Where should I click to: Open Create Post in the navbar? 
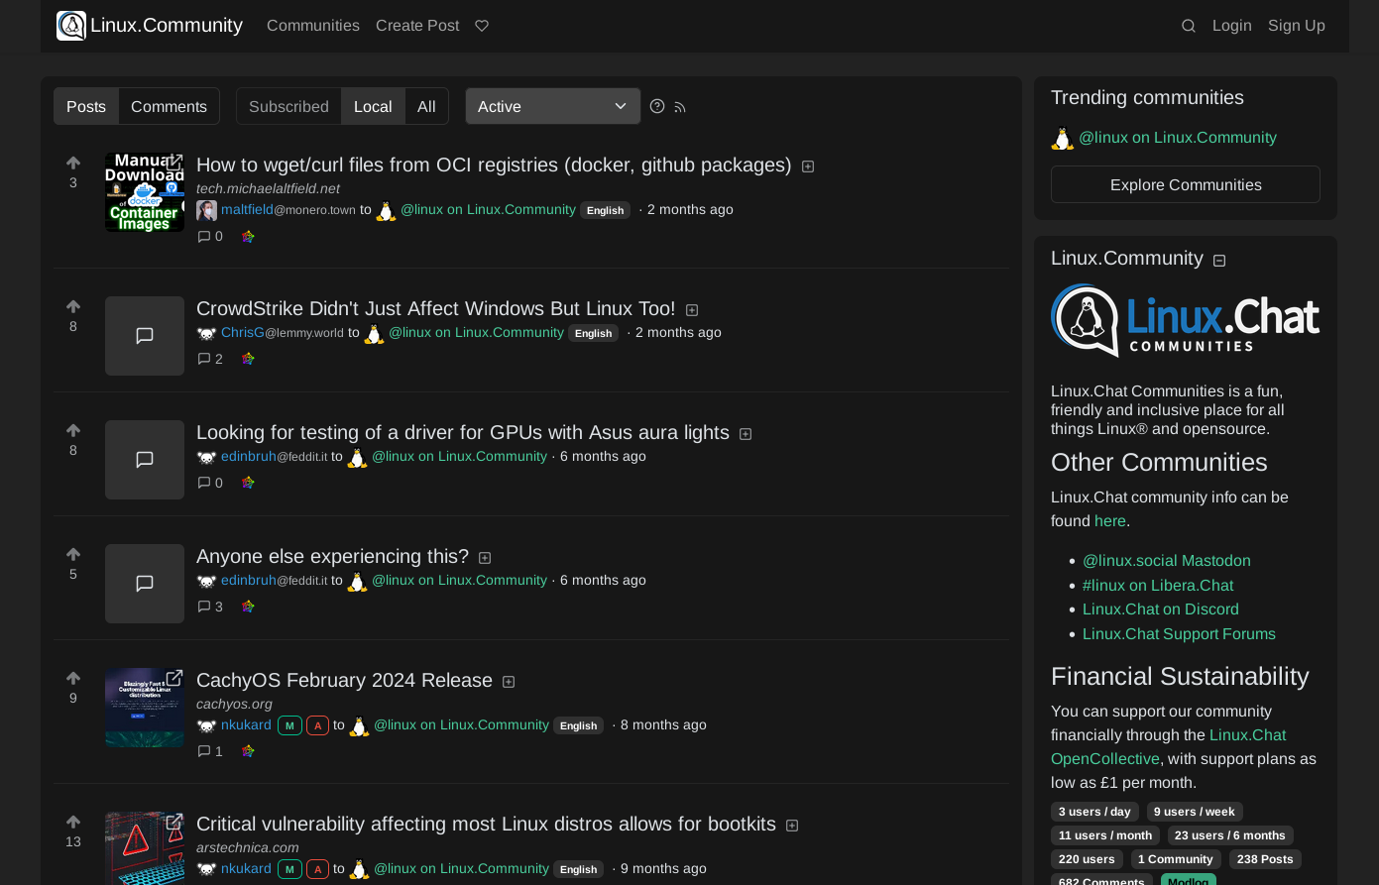tap(417, 26)
